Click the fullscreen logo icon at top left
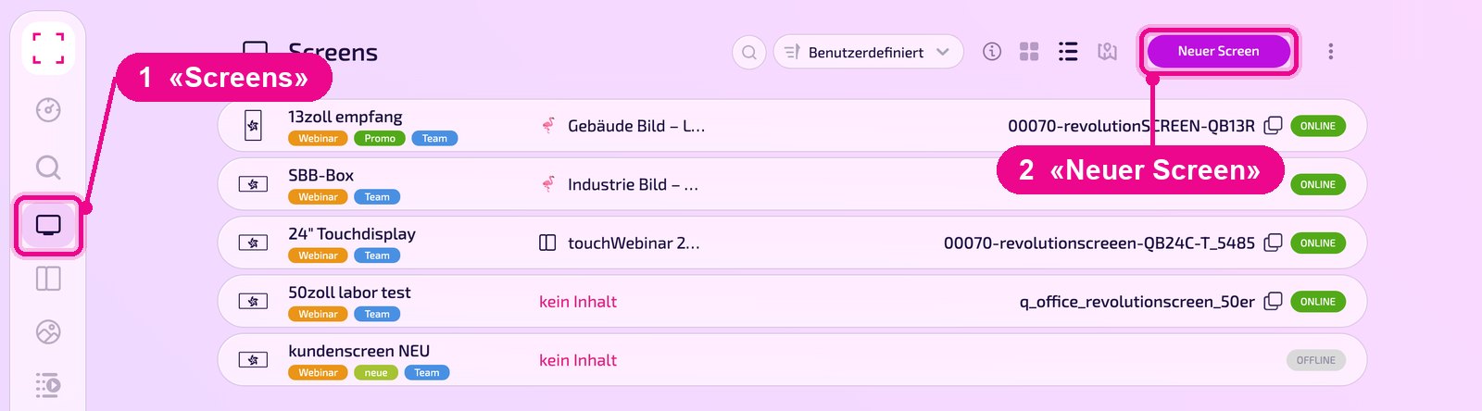 48,48
